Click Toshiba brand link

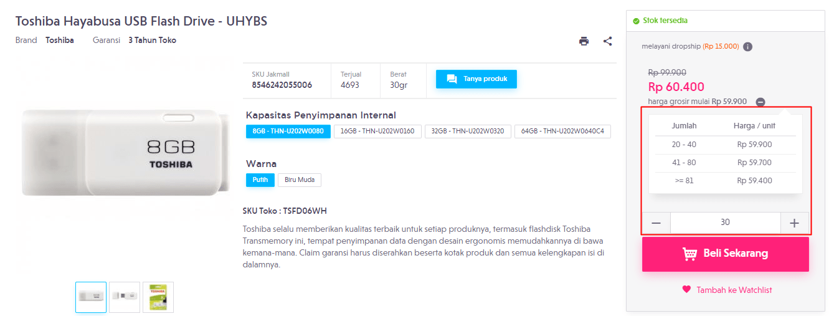pyautogui.click(x=60, y=41)
